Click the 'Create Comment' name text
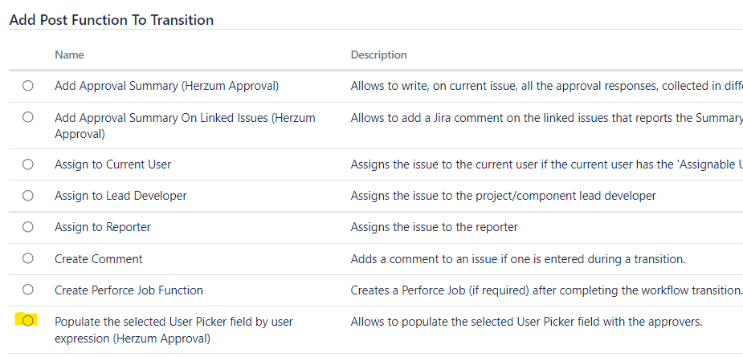This screenshot has height=357, width=743. [x=99, y=259]
